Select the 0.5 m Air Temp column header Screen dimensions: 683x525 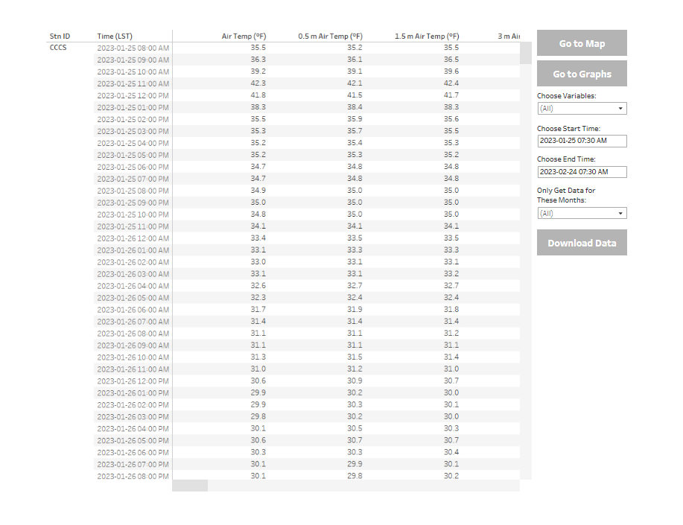[x=330, y=36]
